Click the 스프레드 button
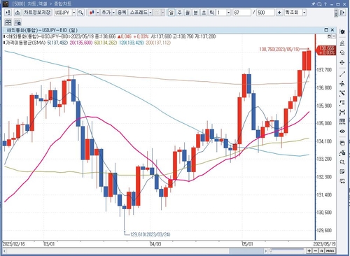 [x=139, y=13]
